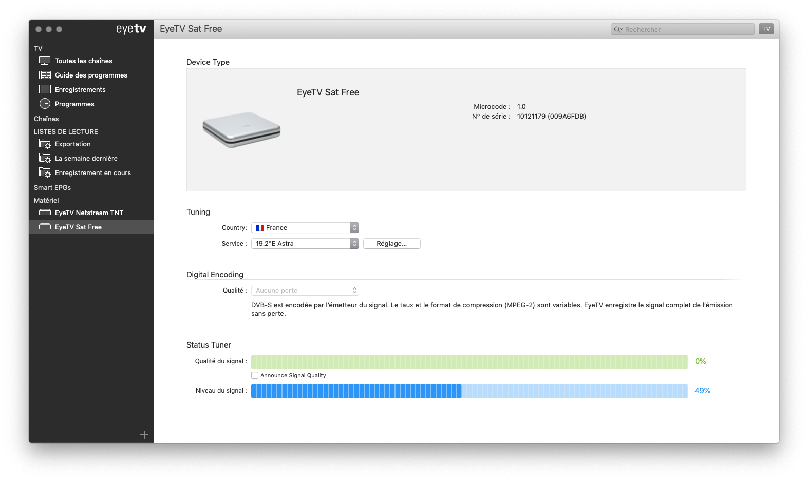Screen dimensions: 808x481
Task: Click the Microcode 1.0 value
Action: (521, 106)
